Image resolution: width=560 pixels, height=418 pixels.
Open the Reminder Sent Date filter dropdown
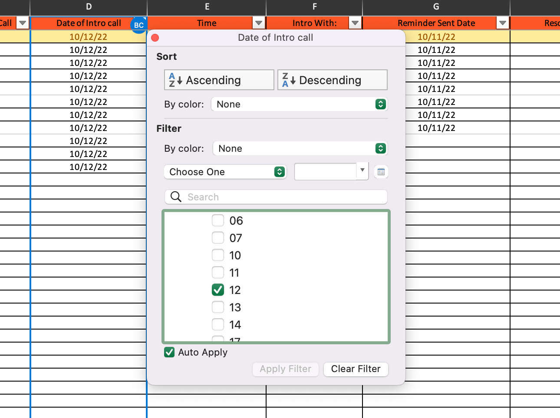tap(503, 23)
